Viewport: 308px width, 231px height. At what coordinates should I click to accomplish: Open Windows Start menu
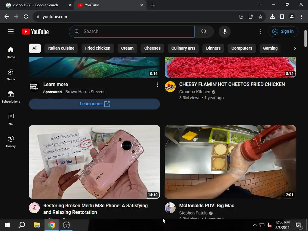(x=7, y=225)
